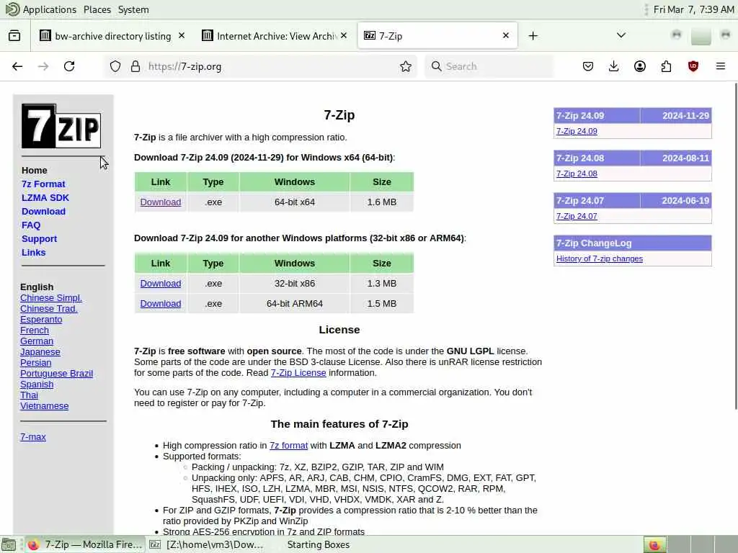Switch language to Portuguese Brazil

56,374
